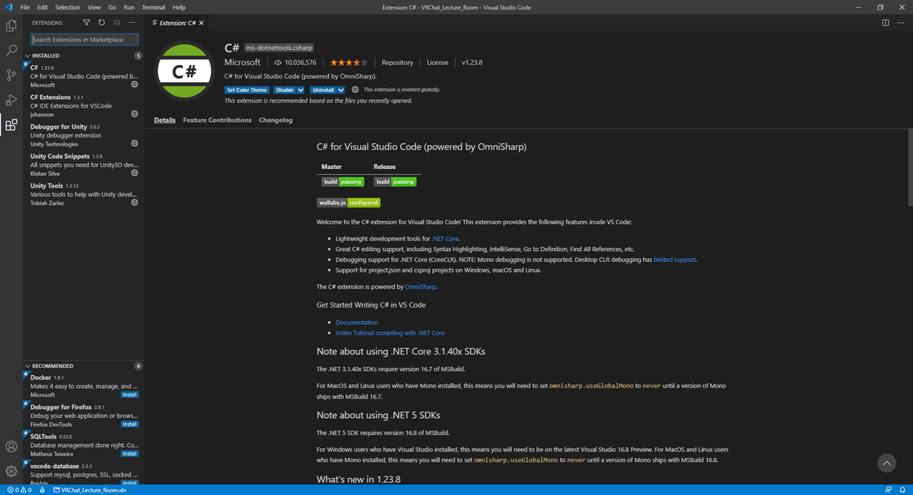This screenshot has width=913, height=495.
Task: Open the Disable button dropdown arrow
Action: (x=300, y=90)
